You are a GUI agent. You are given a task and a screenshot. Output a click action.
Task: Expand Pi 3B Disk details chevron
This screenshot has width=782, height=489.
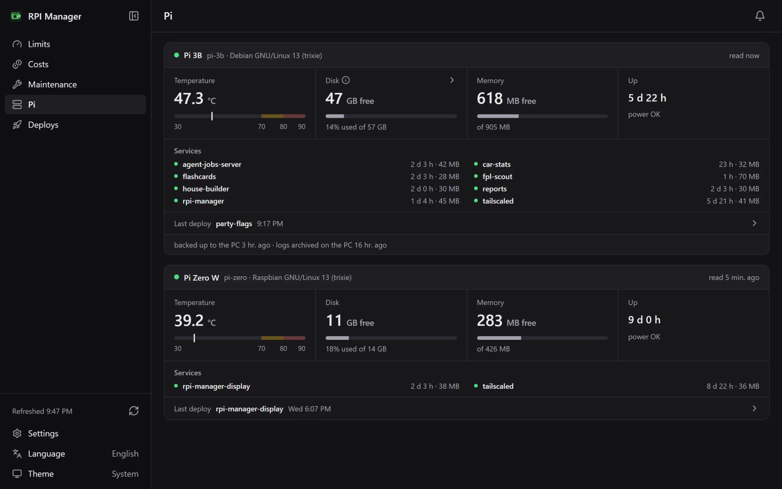pyautogui.click(x=452, y=80)
